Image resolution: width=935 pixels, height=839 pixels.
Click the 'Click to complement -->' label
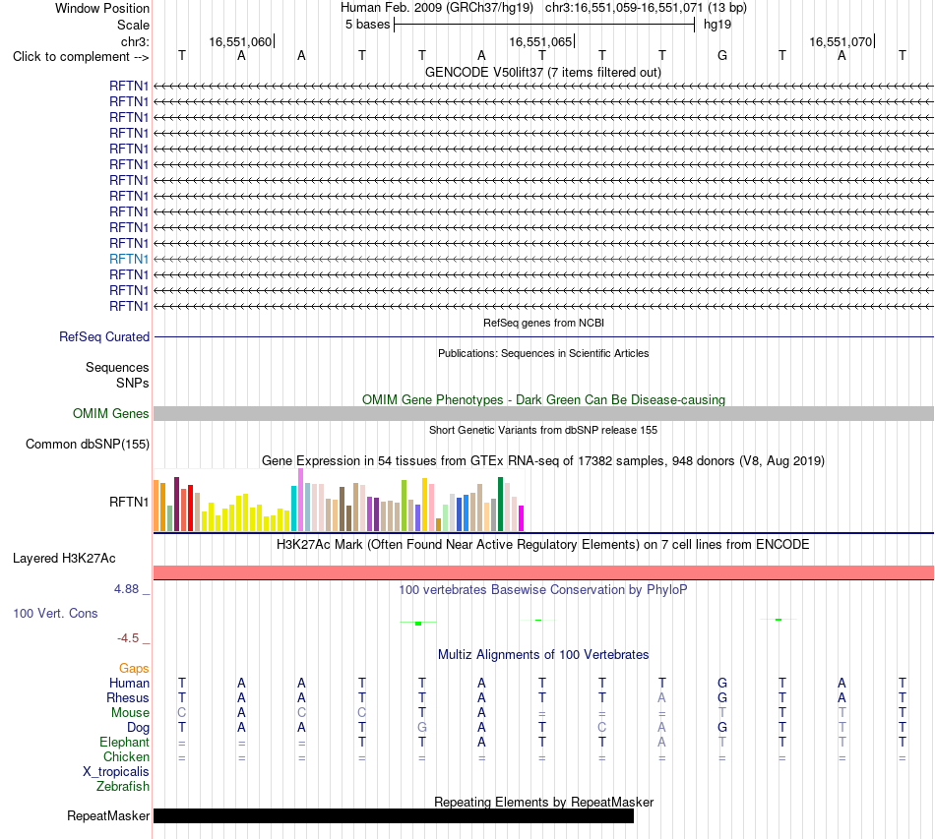click(x=81, y=57)
